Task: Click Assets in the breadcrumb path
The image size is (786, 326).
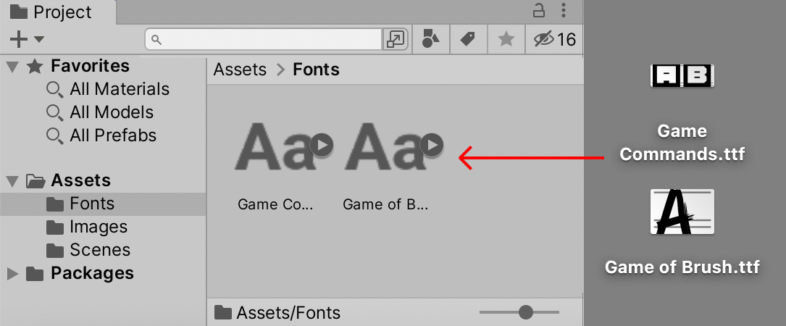Action: click(240, 70)
